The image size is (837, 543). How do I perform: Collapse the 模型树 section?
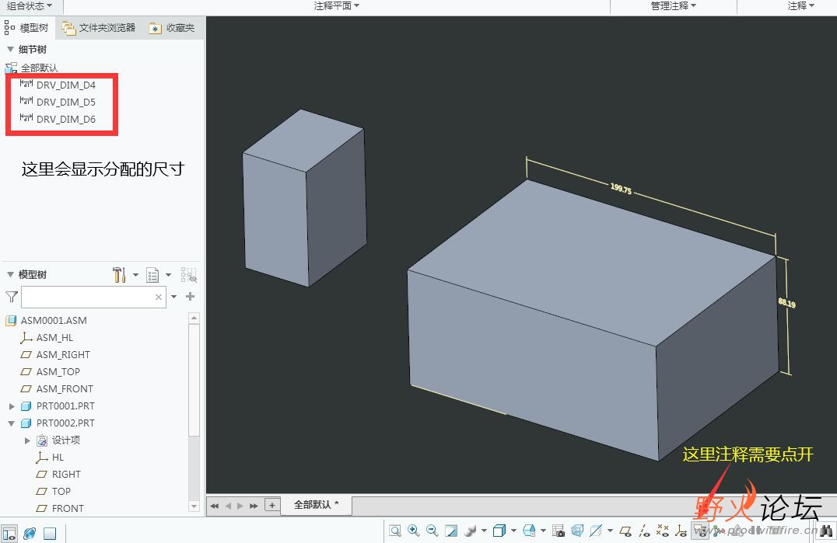[10, 274]
